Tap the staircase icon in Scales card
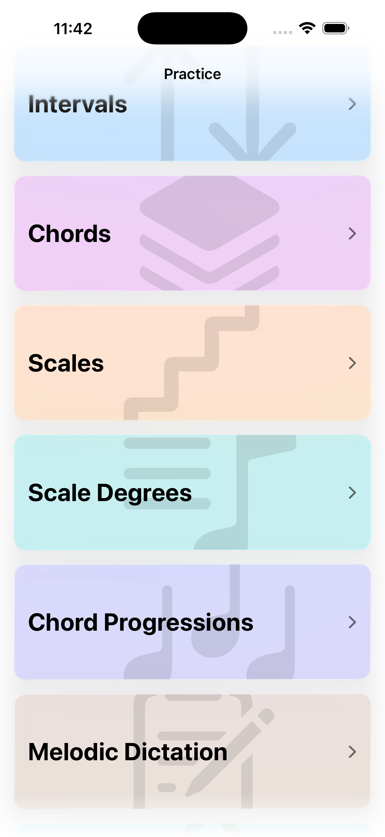Image resolution: width=385 pixels, height=837 pixels. [x=192, y=363]
